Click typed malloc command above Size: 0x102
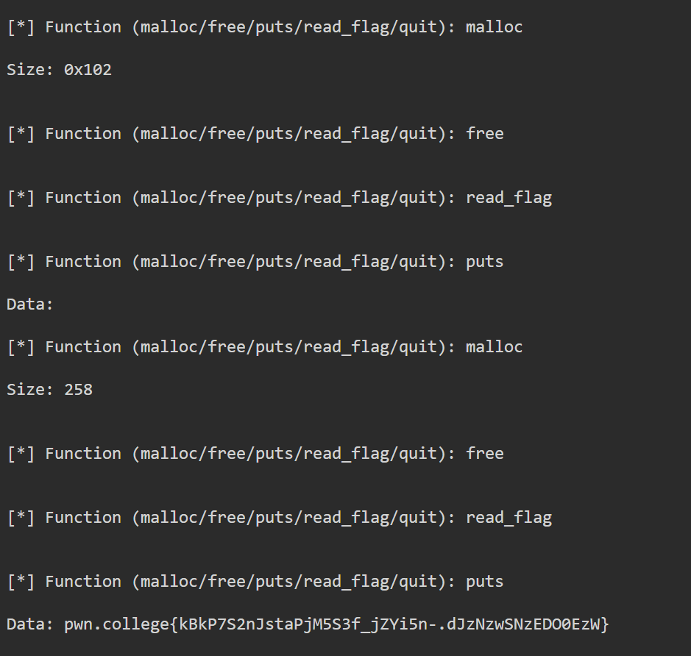This screenshot has height=656, width=691. (x=494, y=27)
